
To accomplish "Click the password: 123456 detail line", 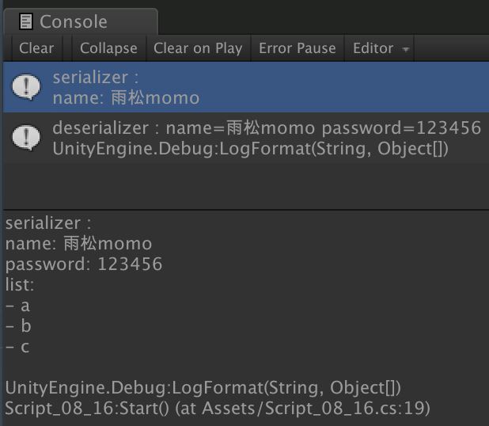I will [84, 264].
